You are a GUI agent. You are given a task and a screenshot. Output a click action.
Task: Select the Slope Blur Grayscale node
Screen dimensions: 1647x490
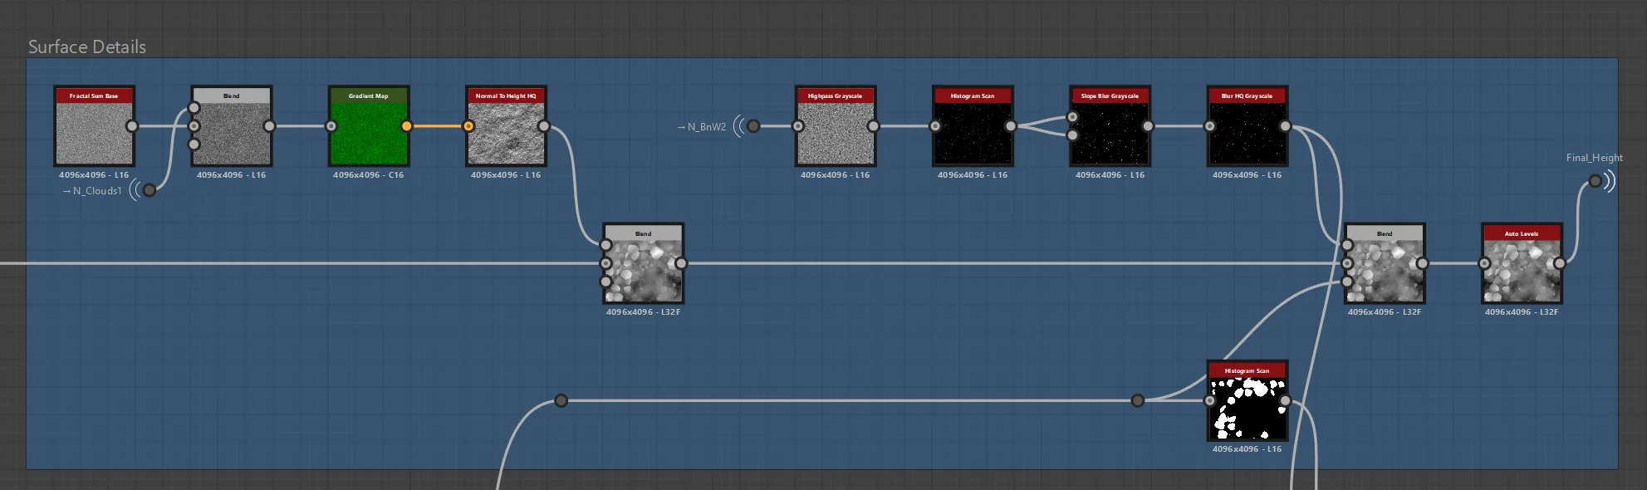[1110, 126]
